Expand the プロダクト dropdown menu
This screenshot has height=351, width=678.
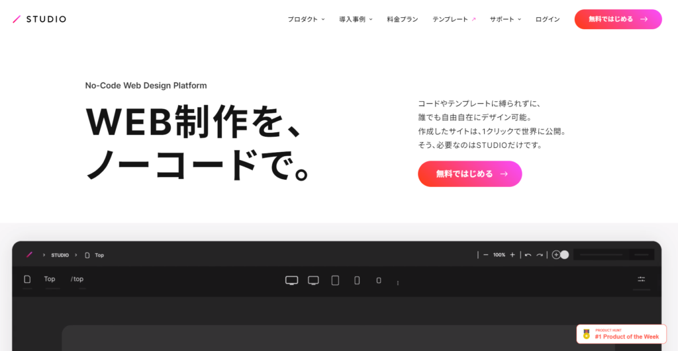pos(306,19)
